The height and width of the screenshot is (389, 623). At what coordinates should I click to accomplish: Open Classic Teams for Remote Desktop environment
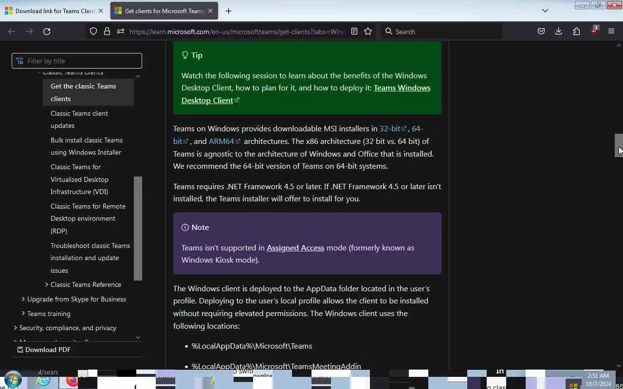(88, 218)
